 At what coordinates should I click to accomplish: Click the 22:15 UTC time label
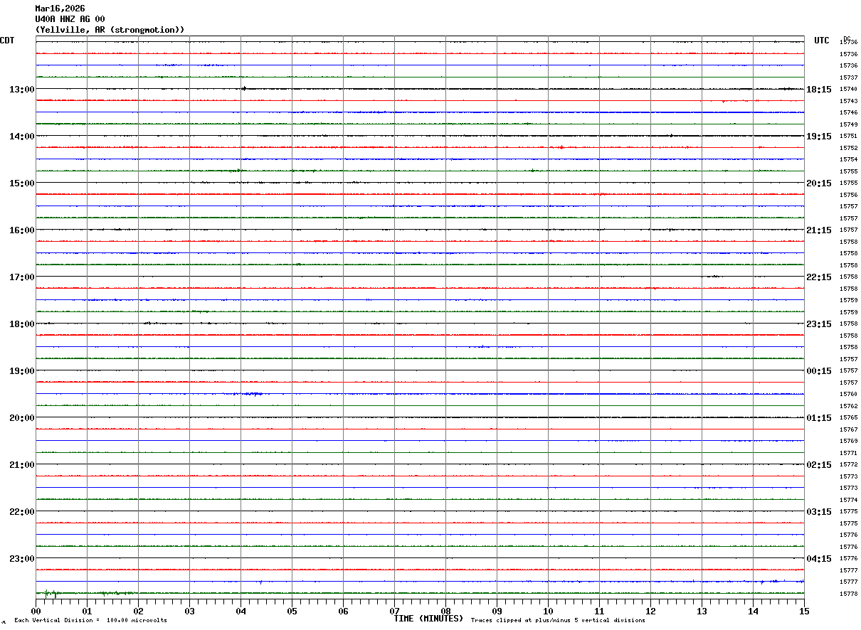pos(819,277)
